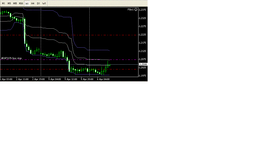Viewport: 280px width, 152px height.
Task: Change chart to W1 weekly timeframe
Action: (44, 3)
